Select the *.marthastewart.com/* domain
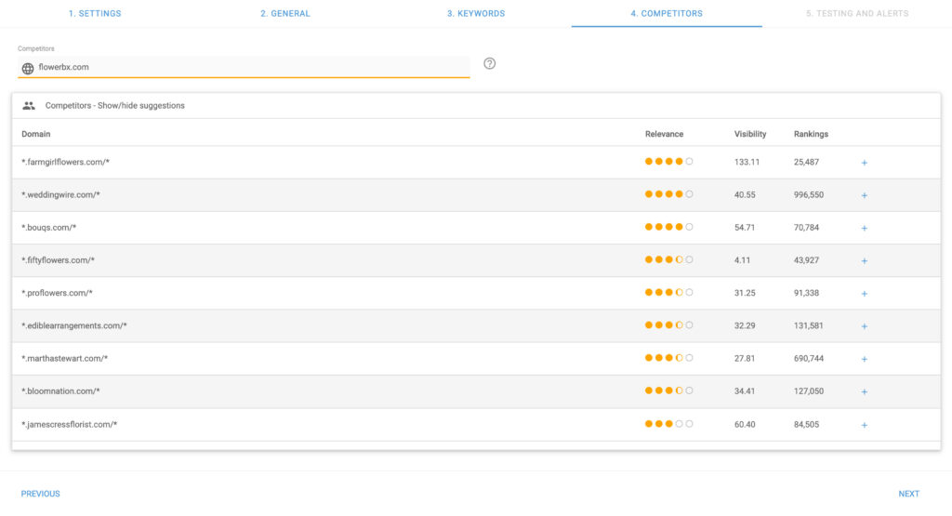This screenshot has height=516, width=952. click(x=65, y=359)
